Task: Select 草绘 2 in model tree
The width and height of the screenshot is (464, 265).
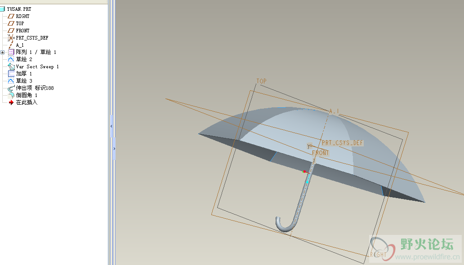Action: [x=24, y=59]
